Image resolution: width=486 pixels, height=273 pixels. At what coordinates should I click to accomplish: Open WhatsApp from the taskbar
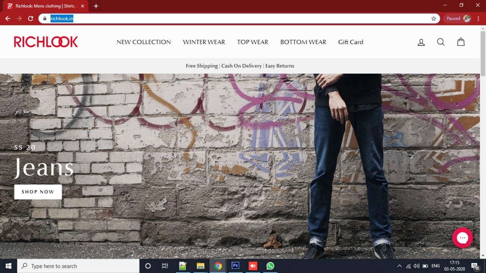click(x=270, y=266)
